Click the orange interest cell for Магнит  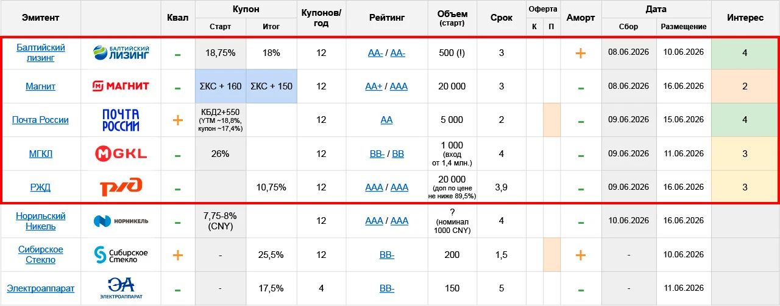(x=744, y=86)
